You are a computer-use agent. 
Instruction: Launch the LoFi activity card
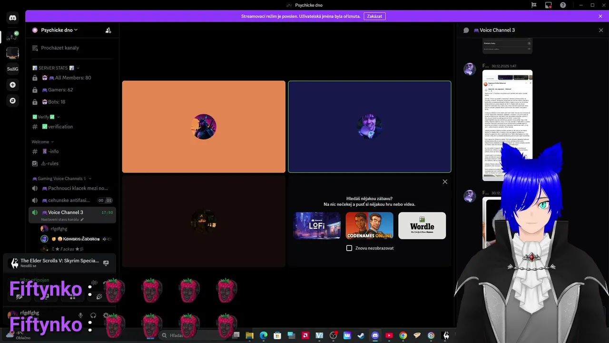coord(317,225)
